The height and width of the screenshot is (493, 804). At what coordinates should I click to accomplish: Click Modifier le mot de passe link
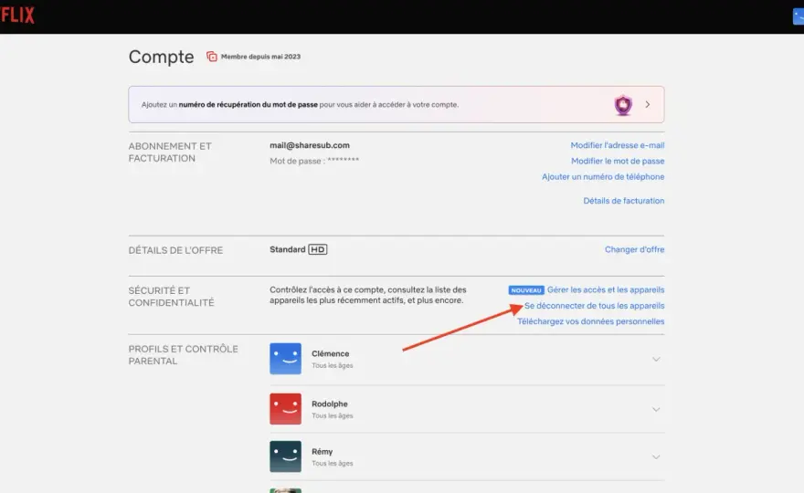tap(618, 161)
